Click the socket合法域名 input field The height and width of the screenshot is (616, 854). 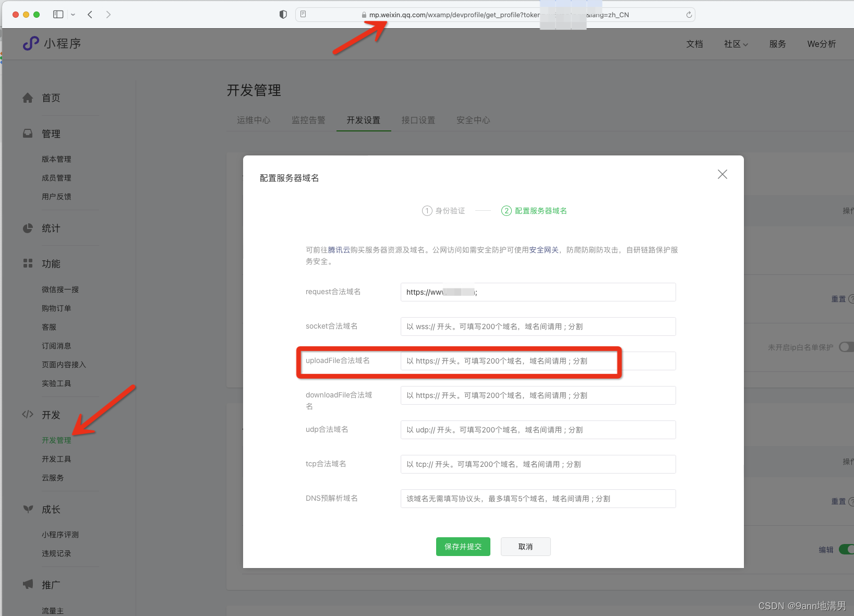[x=538, y=327]
